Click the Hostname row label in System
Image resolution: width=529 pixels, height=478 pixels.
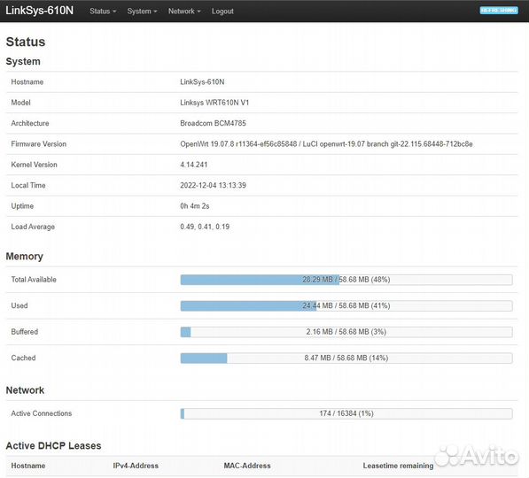[x=27, y=82]
